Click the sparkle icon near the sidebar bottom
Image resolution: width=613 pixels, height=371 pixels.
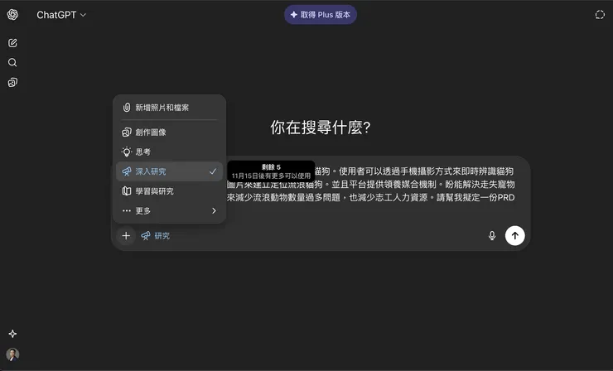click(12, 334)
